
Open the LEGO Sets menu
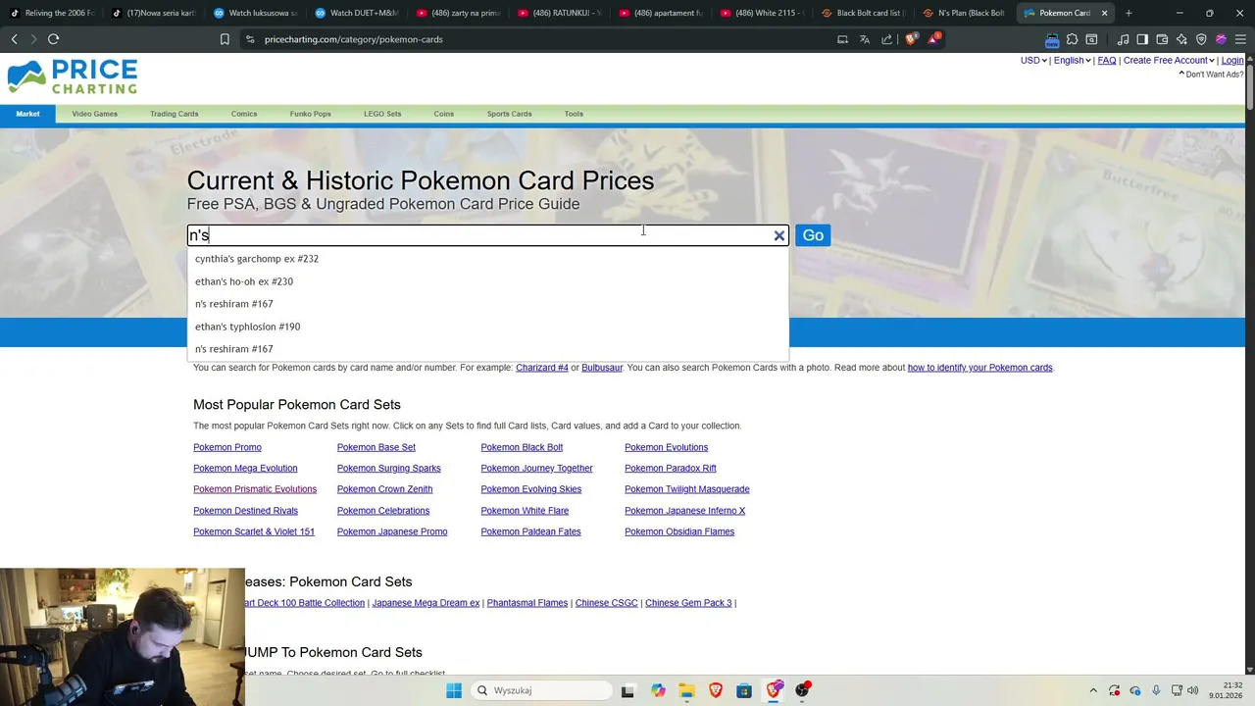point(382,114)
